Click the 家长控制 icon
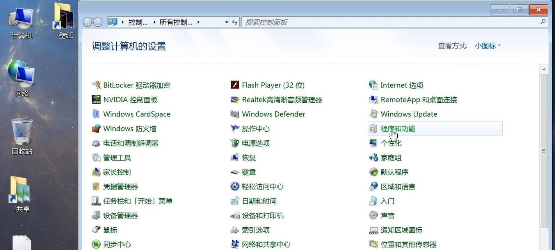 pos(96,172)
